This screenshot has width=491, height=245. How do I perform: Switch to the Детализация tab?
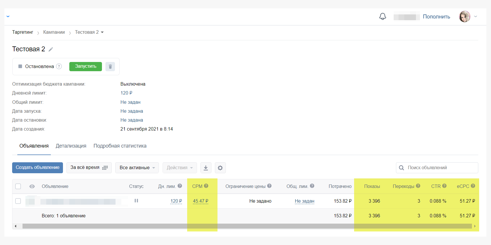click(x=71, y=146)
